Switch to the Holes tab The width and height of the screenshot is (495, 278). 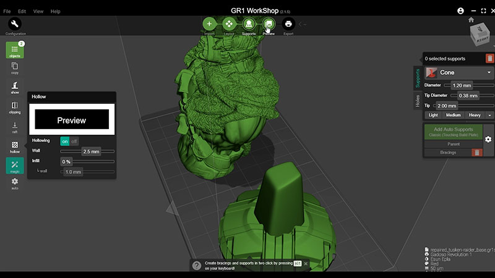(x=418, y=101)
